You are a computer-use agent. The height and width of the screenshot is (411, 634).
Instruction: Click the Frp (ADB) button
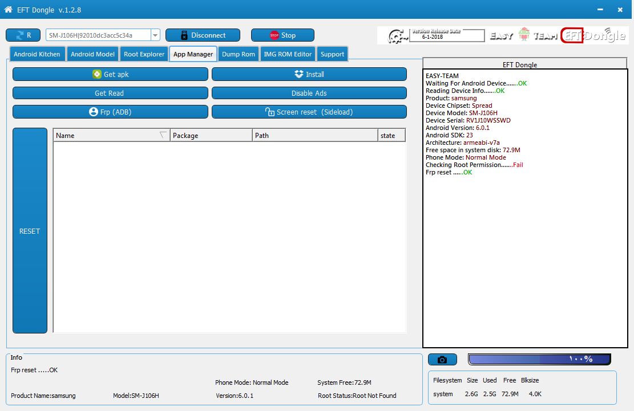[x=110, y=112]
